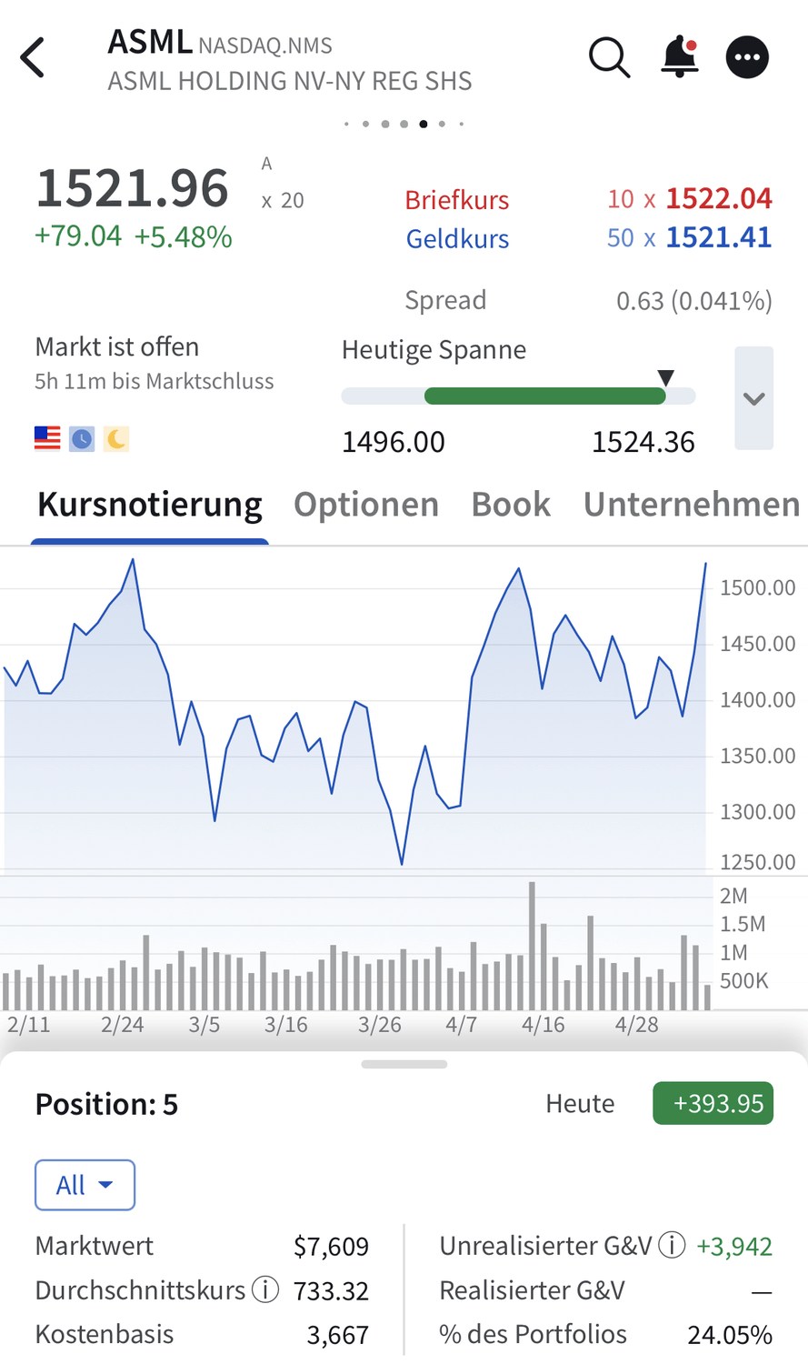Image resolution: width=808 pixels, height=1364 pixels.
Task: Pull up the position panel handle
Action: point(404,1064)
